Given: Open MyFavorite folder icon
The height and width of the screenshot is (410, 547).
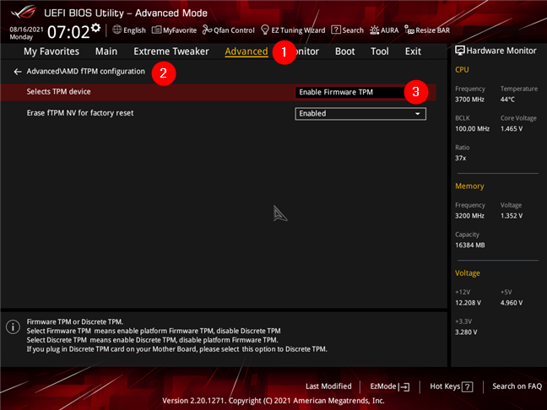Looking at the screenshot, I should (x=156, y=30).
